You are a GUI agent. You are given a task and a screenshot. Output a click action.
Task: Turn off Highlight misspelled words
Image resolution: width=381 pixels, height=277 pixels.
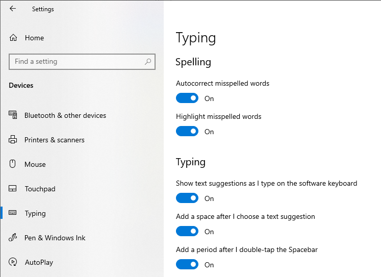(187, 131)
